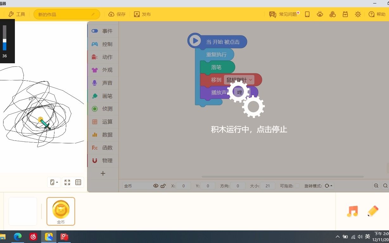Image resolution: width=389 pixels, height=243 pixels.
Task: Switch to the 画笔 block category
Action: [x=103, y=96]
